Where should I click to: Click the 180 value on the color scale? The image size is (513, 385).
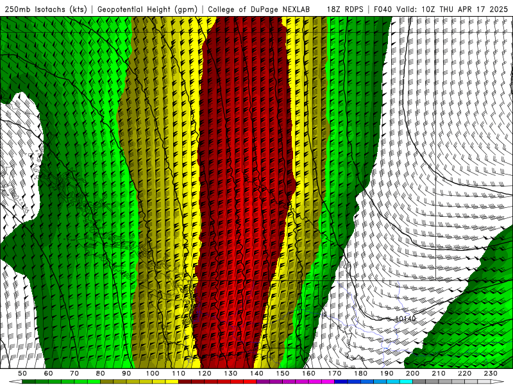[x=360, y=373]
